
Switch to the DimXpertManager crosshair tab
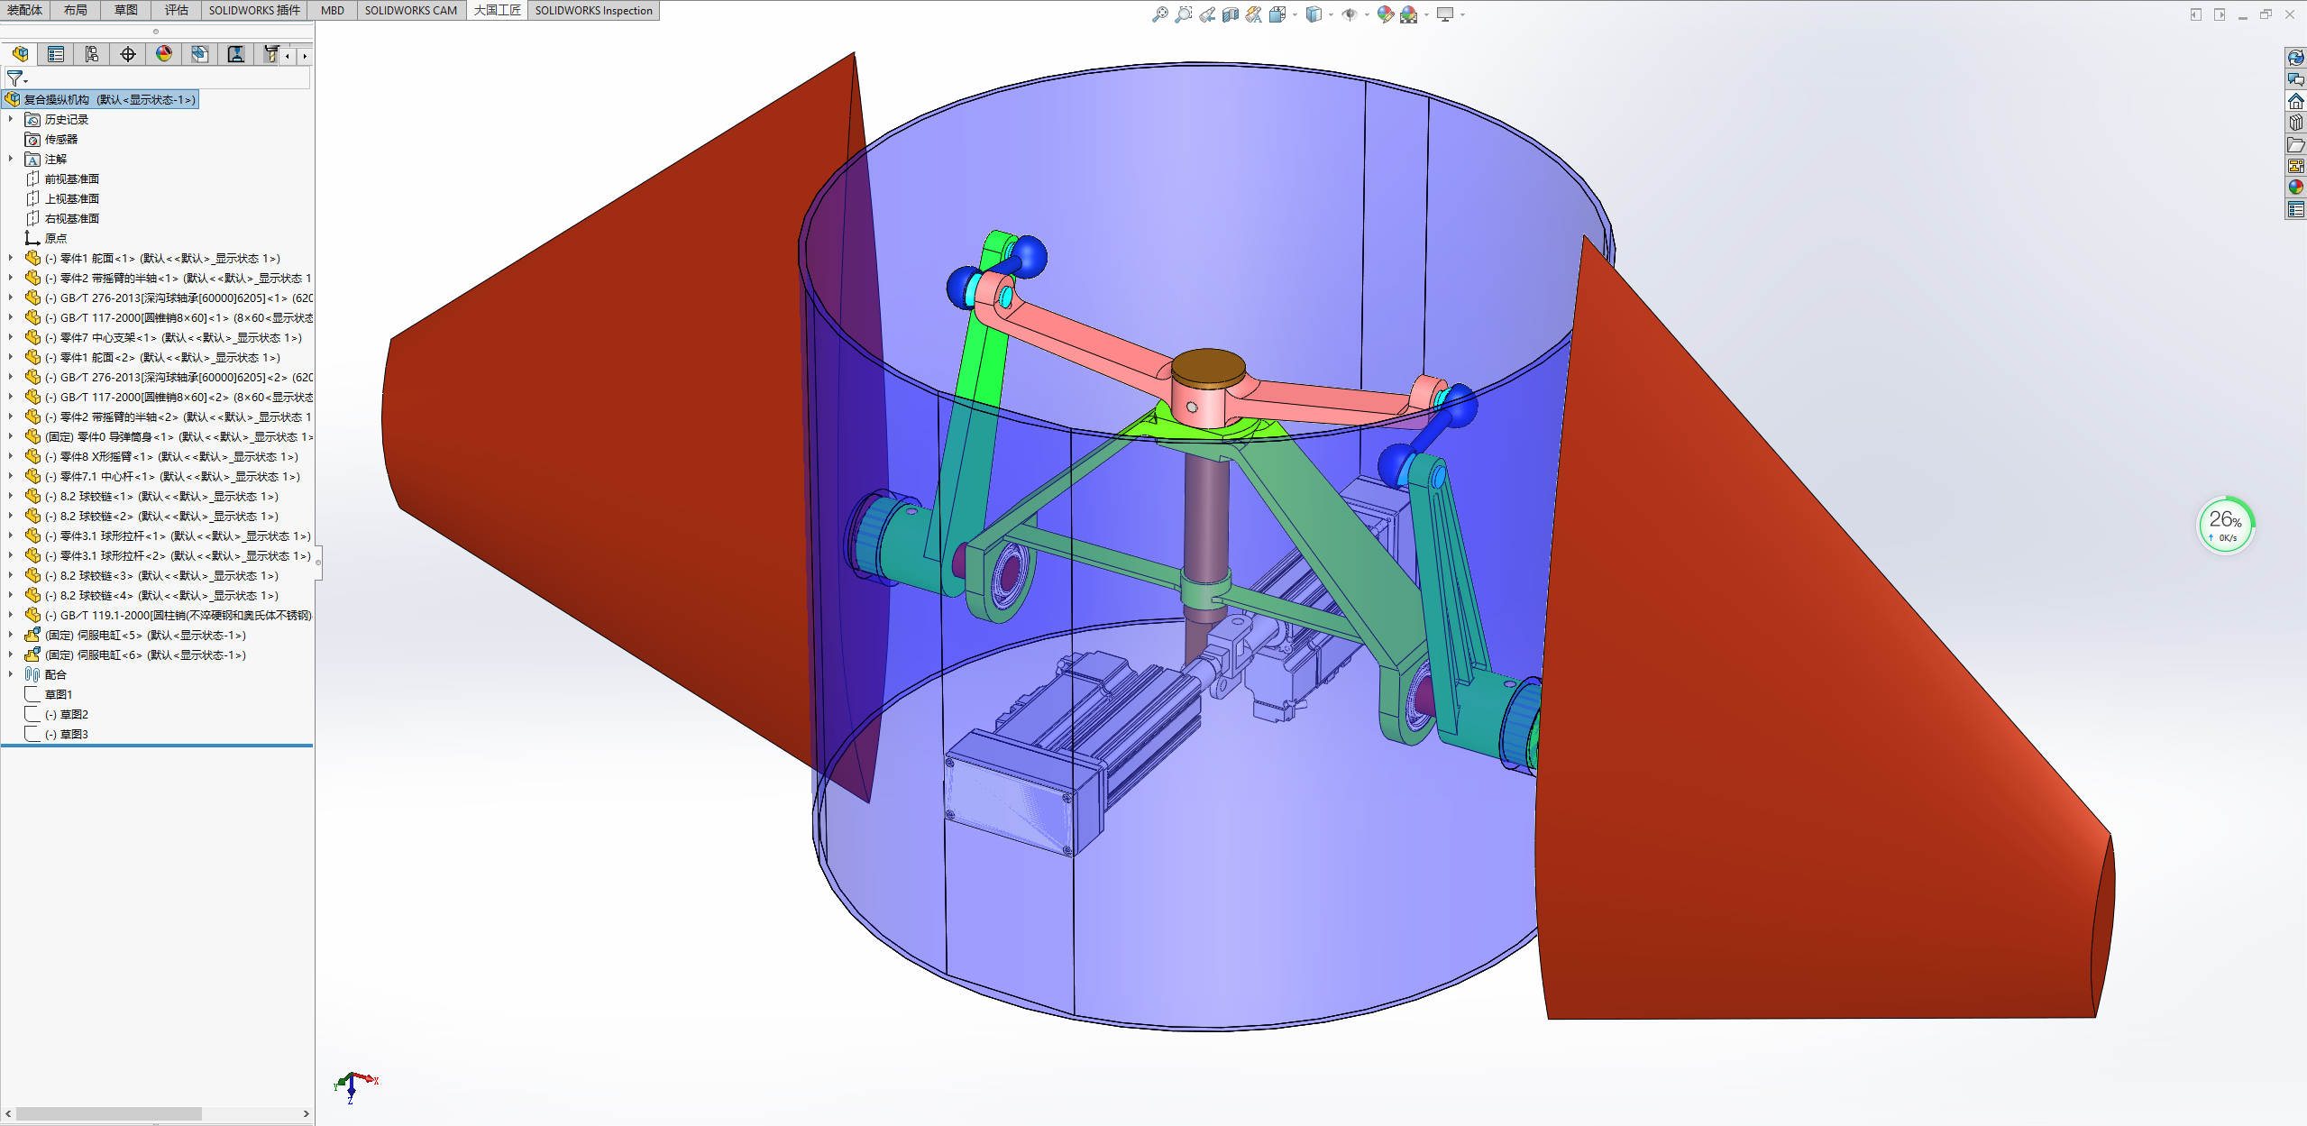click(x=128, y=55)
